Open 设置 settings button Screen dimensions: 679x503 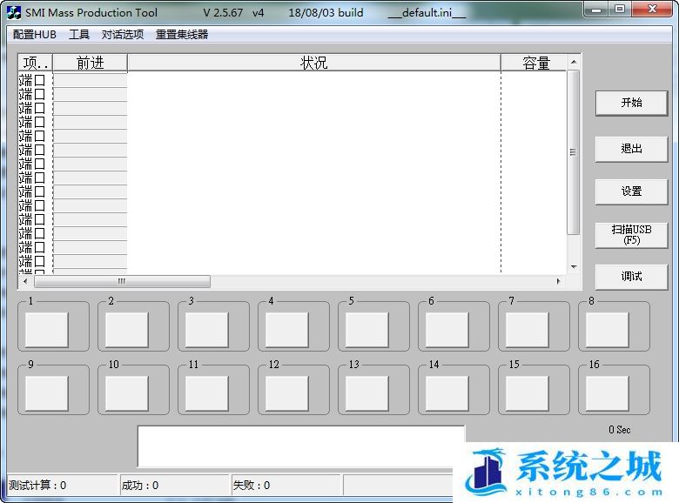coord(631,191)
